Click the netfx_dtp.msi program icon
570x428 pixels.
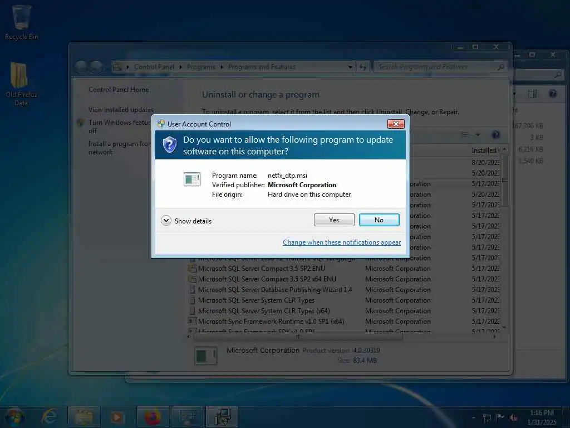tap(192, 179)
